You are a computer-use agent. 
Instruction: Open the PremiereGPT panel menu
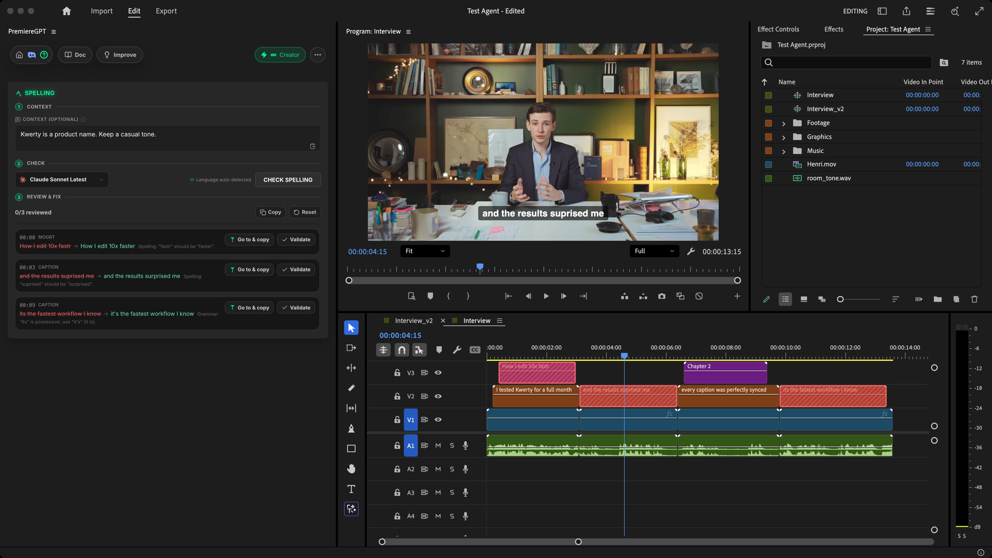tap(53, 32)
